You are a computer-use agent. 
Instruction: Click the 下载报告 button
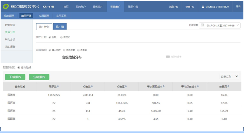click(15, 77)
